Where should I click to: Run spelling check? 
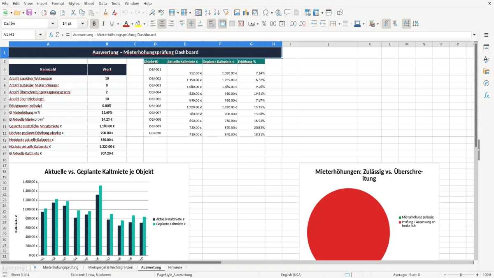[x=161, y=13]
